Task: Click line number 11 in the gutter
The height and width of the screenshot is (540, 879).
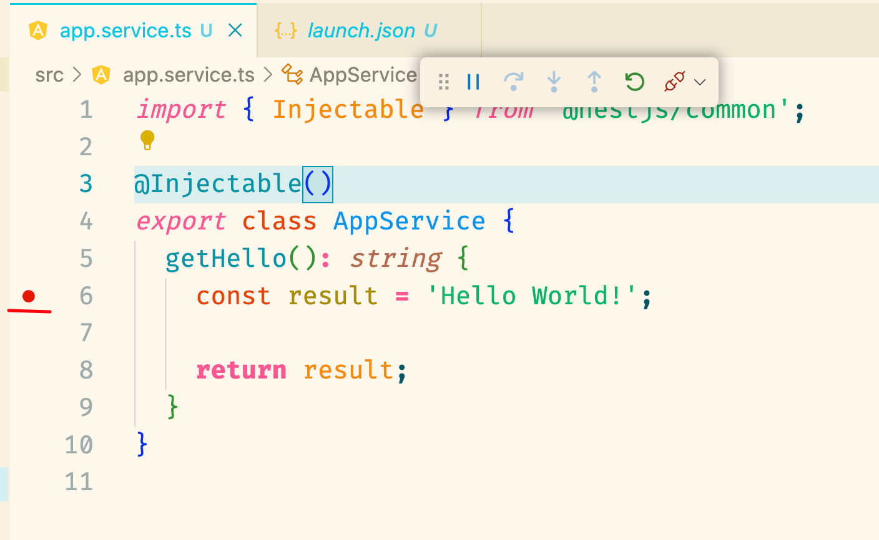Action: pyautogui.click(x=79, y=482)
